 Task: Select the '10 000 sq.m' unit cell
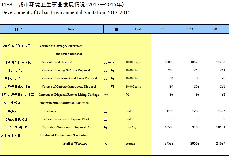(x=134, y=62)
